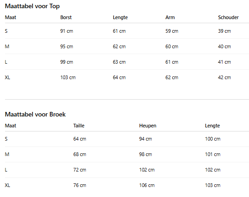This screenshot has height=197, width=249.
Task: Click the Heupen column header
Action: pyautogui.click(x=148, y=126)
